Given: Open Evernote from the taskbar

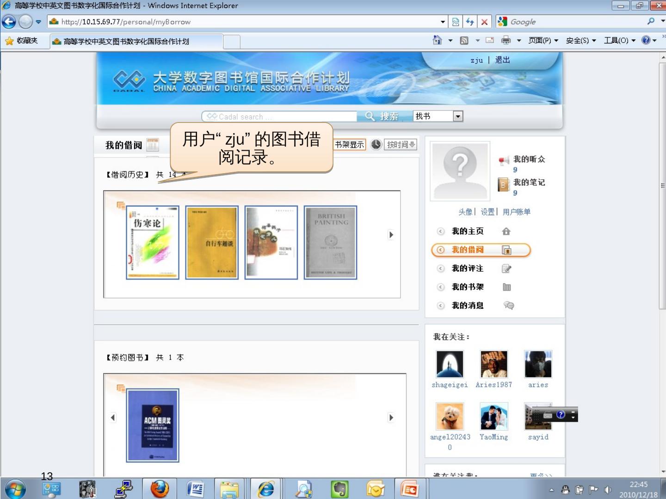Looking at the screenshot, I should (x=340, y=489).
